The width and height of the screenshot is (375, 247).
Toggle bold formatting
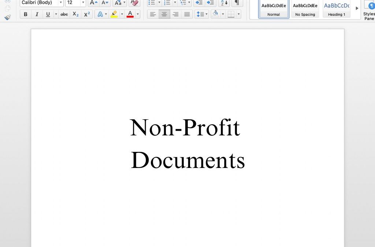coord(26,14)
